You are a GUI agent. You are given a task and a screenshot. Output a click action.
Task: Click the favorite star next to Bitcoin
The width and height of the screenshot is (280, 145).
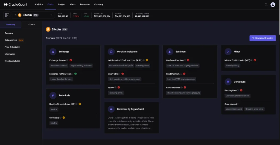[16, 15]
